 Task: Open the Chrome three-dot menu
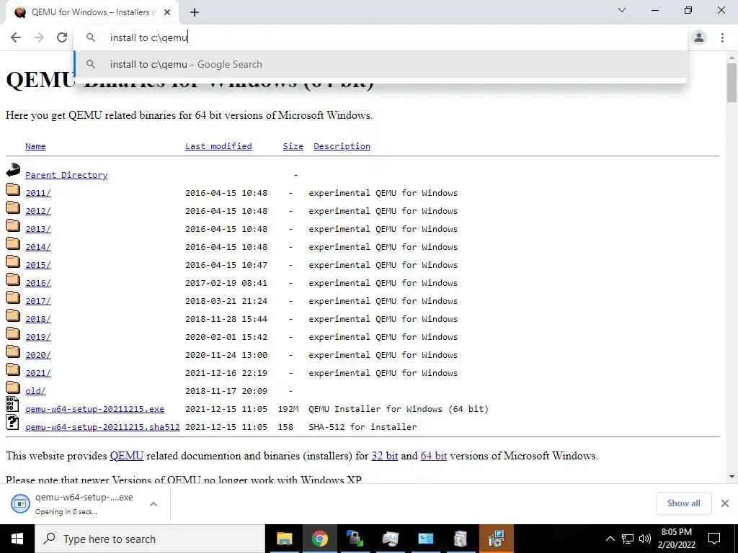click(722, 37)
